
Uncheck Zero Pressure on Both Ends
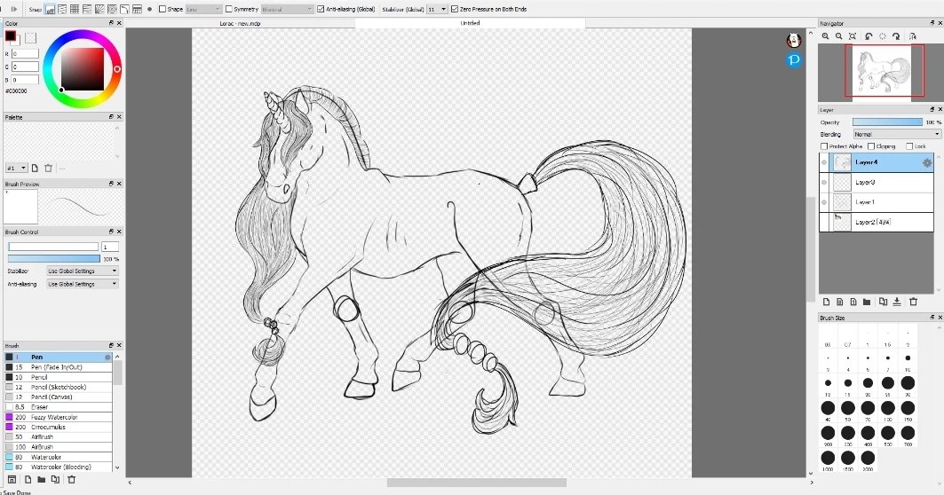(455, 10)
